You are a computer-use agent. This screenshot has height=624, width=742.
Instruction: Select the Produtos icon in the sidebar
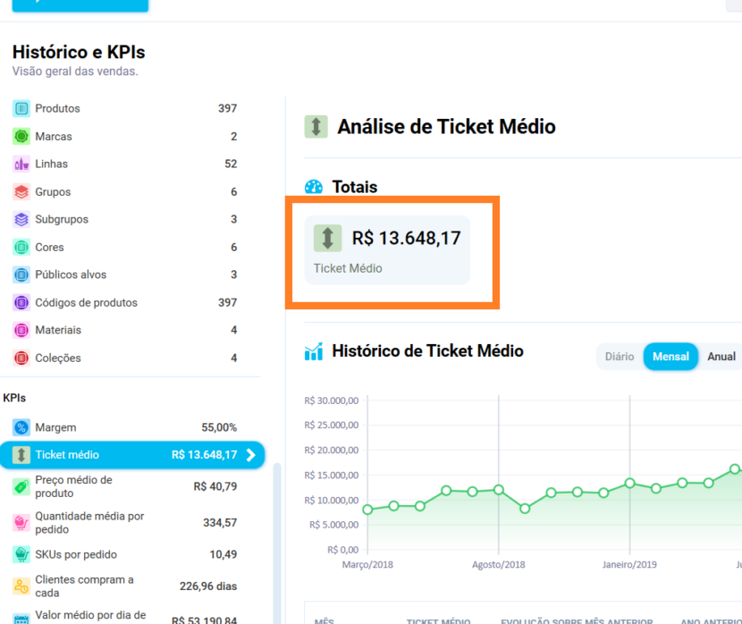20,108
